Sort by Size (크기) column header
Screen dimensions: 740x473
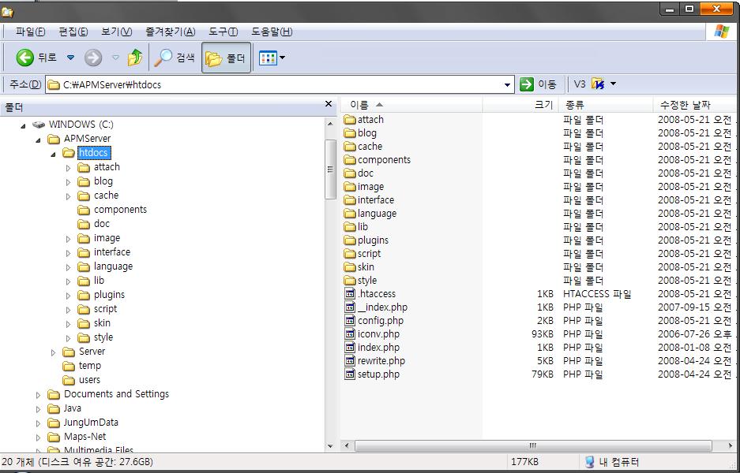pyautogui.click(x=520, y=105)
